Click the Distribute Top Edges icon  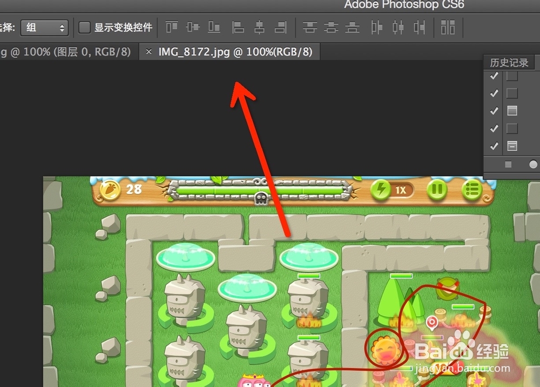tap(310, 27)
